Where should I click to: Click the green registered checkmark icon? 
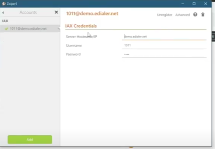[6, 29]
